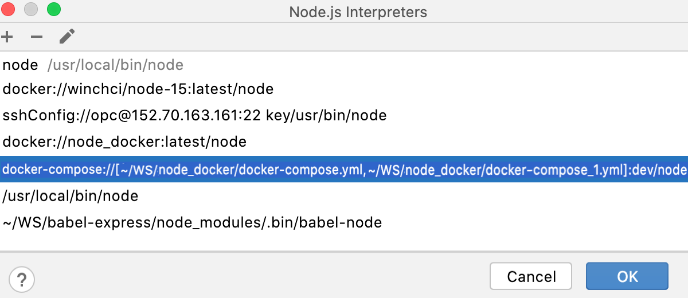
Task: Click the Edit interpreter pencil icon
Action: pos(67,37)
